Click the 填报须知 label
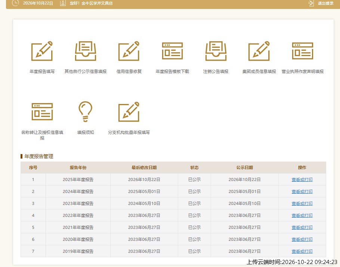Screen dimensions: 340x267 pos(86,132)
